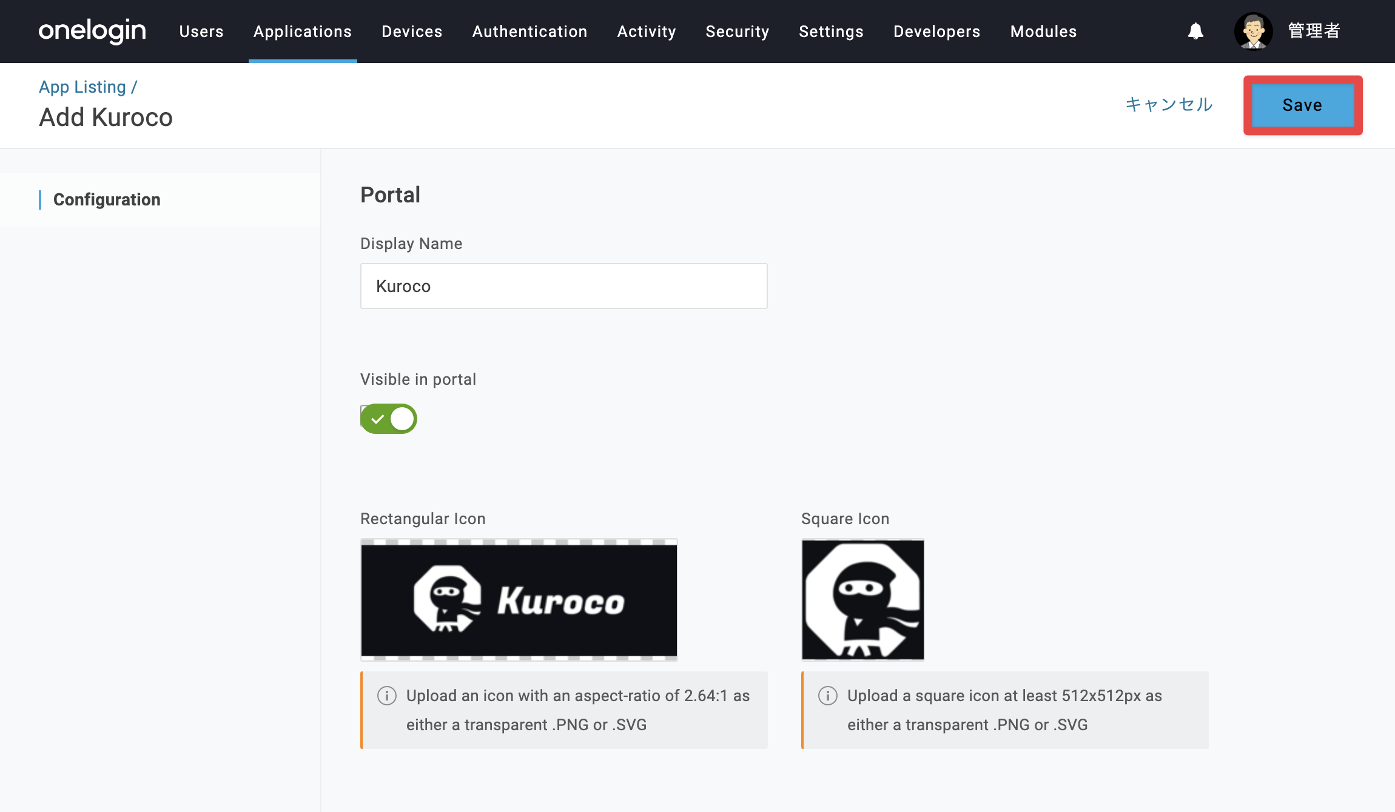Open the Users menu
The image size is (1395, 812).
(x=201, y=32)
